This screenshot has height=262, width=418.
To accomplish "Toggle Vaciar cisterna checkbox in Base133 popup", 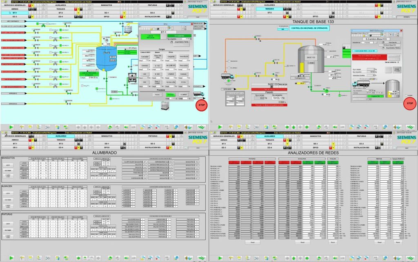I will click(x=398, y=62).
